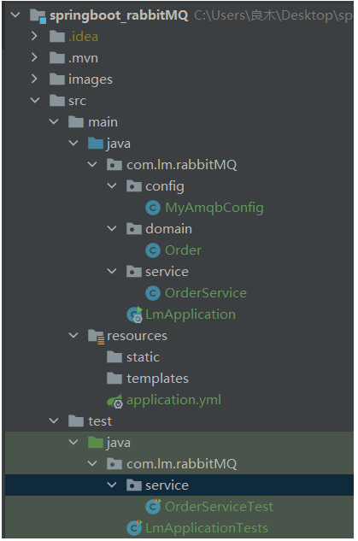Click the MyAmqbConfig class icon
Image resolution: width=358 pixels, height=541 pixels.
(153, 208)
